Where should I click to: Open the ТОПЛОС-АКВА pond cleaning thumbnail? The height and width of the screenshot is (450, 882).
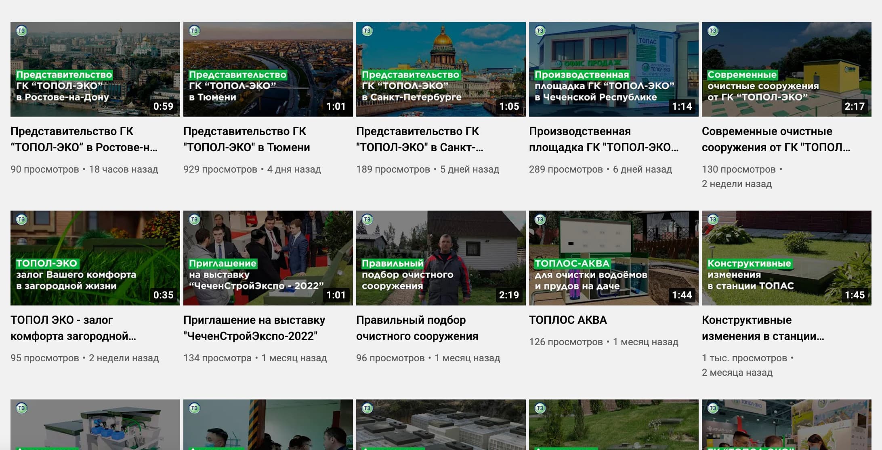coord(614,258)
